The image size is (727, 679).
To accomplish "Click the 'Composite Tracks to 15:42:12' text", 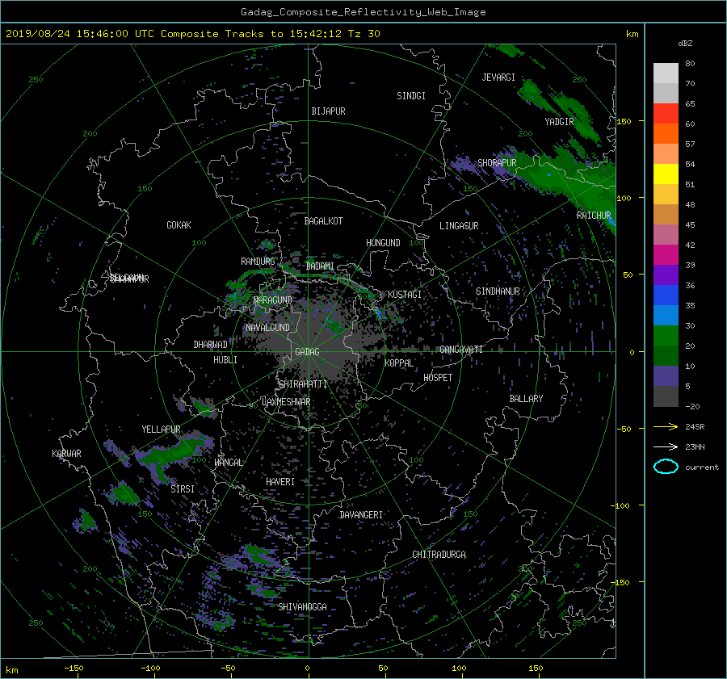I will point(251,34).
